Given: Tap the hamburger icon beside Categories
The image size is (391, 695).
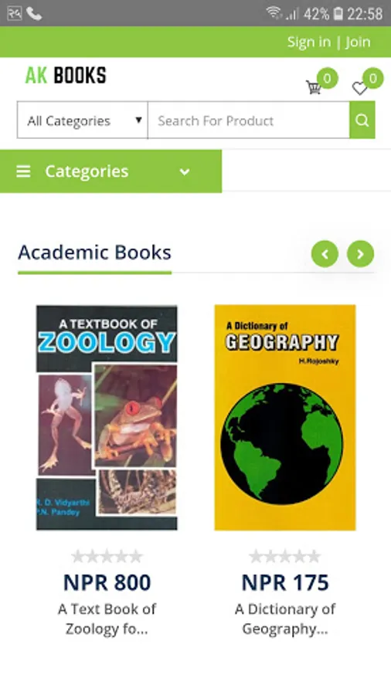Looking at the screenshot, I should 23,171.
